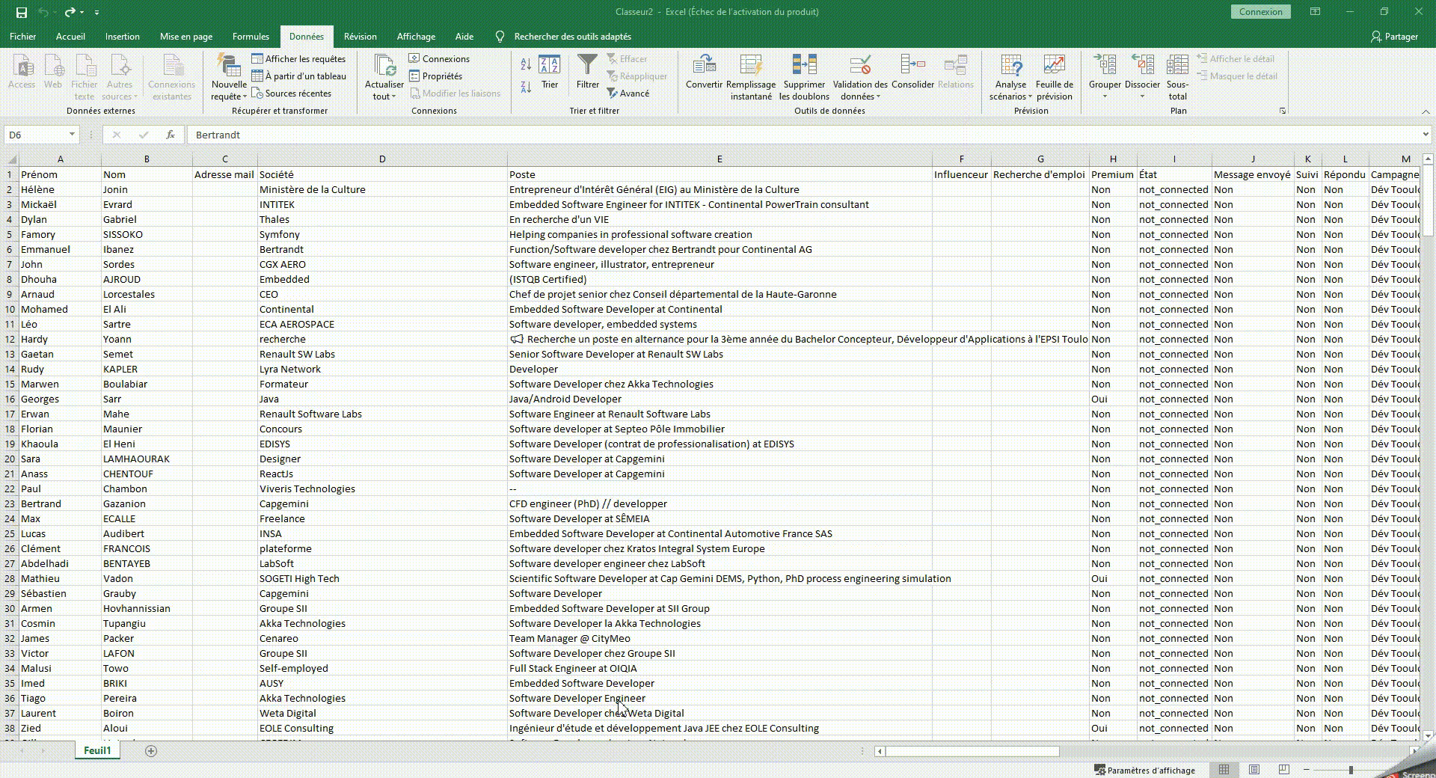The height and width of the screenshot is (778, 1436).
Task: Click the zoom slider handle
Action: point(1351,770)
